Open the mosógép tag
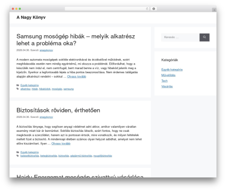226x191 pixels. pyautogui.click(x=57, y=89)
